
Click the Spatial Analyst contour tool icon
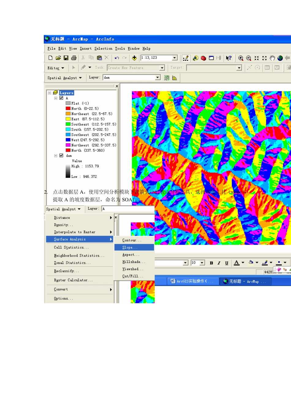coord(167,78)
